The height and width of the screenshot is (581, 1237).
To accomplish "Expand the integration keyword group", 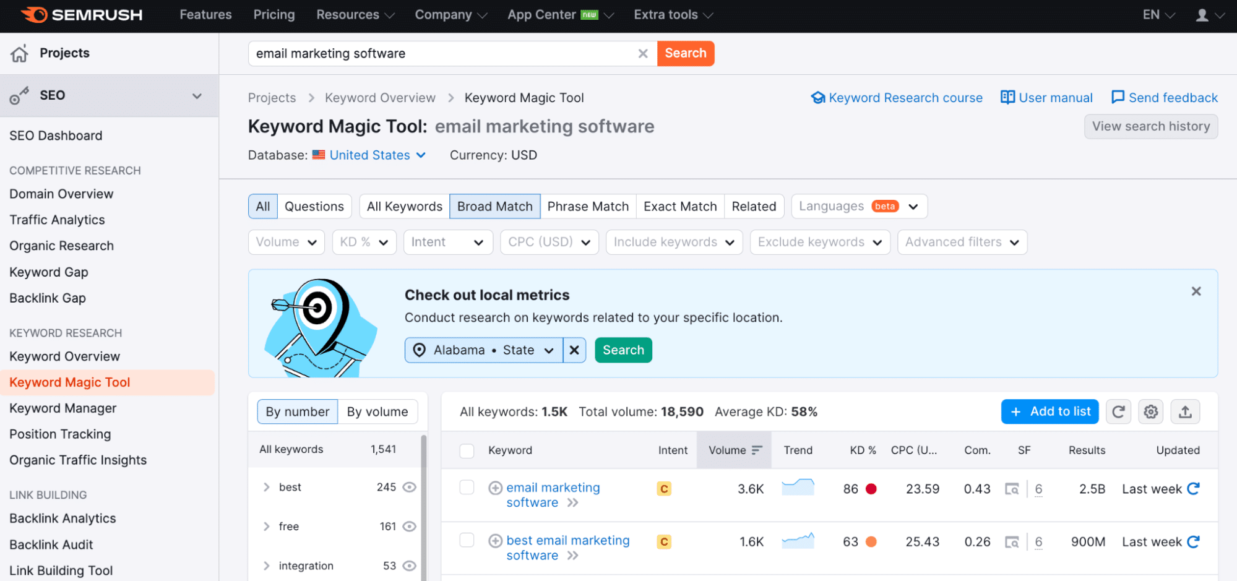I will tap(266, 566).
